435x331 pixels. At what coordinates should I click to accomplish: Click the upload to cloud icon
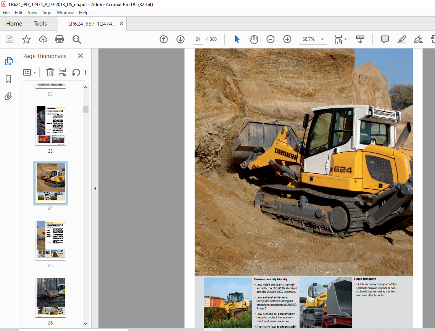(x=43, y=39)
